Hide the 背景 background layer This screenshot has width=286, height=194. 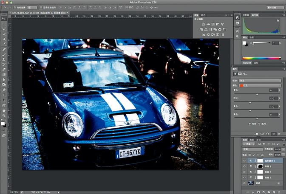pyautogui.click(x=244, y=183)
